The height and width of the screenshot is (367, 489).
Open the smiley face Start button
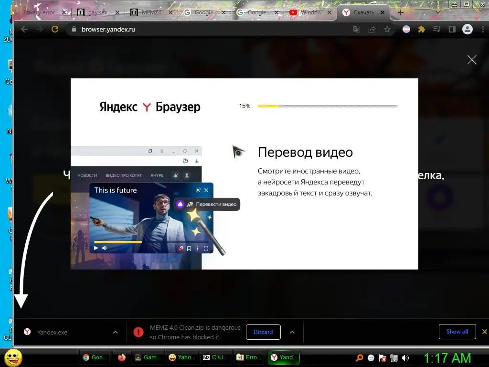pos(13,357)
